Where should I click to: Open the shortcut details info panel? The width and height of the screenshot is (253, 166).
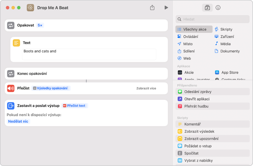[x=218, y=8]
